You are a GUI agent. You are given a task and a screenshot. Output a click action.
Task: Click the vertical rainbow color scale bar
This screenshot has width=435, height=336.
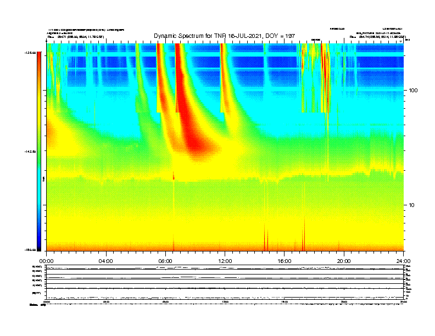tap(39, 152)
